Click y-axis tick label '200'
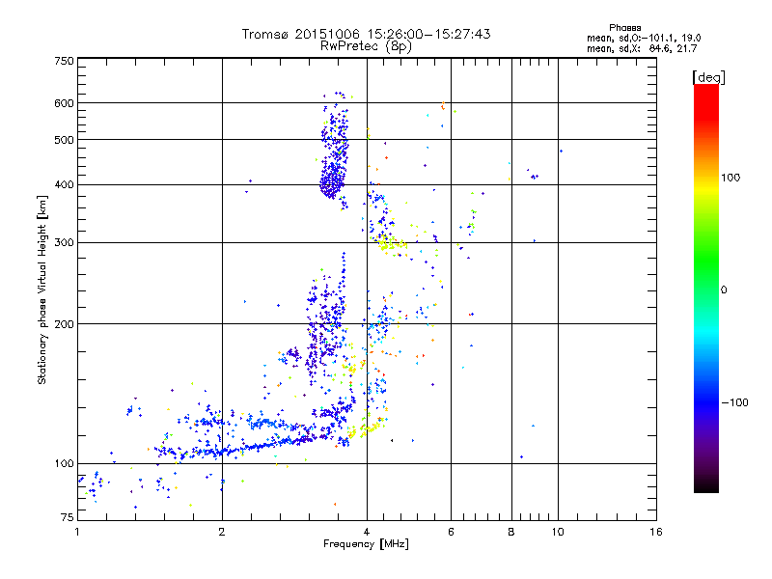Viewport: 772px width, 579px height. pos(64,324)
